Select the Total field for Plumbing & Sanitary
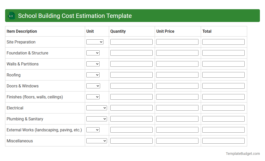Screen dimensions: 265x161 [223, 119]
